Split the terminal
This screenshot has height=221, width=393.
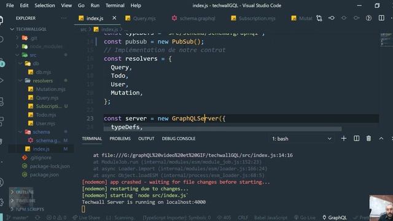point(356,139)
